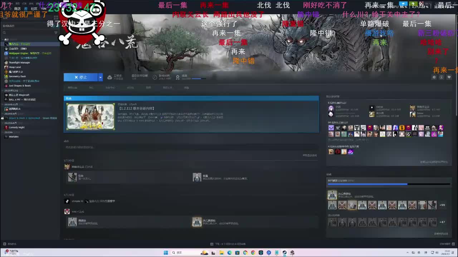Click the cloud save status icon
The image size is (458, 257).
[109, 77]
